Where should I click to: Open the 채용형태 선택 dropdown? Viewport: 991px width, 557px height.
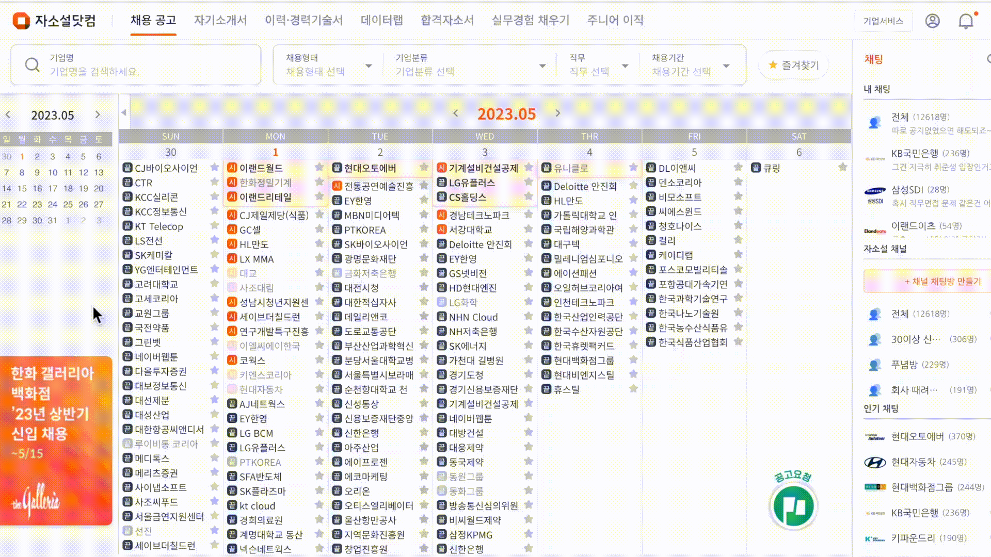[x=329, y=65]
